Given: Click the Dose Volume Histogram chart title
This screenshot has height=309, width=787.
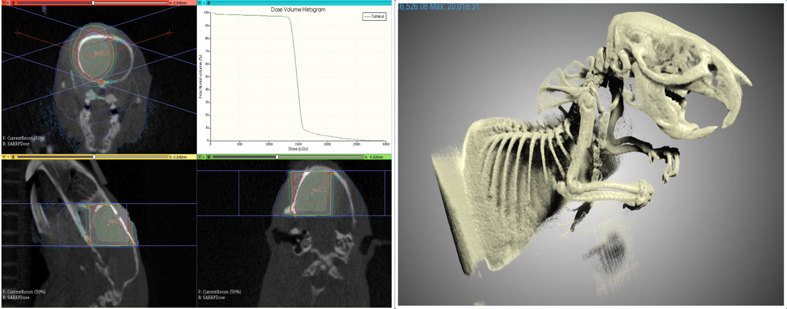Looking at the screenshot, I should tap(298, 10).
